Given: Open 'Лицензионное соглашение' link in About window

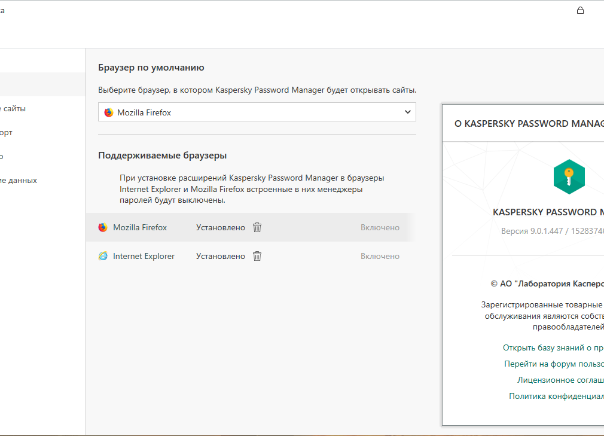Looking at the screenshot, I should click(x=560, y=380).
